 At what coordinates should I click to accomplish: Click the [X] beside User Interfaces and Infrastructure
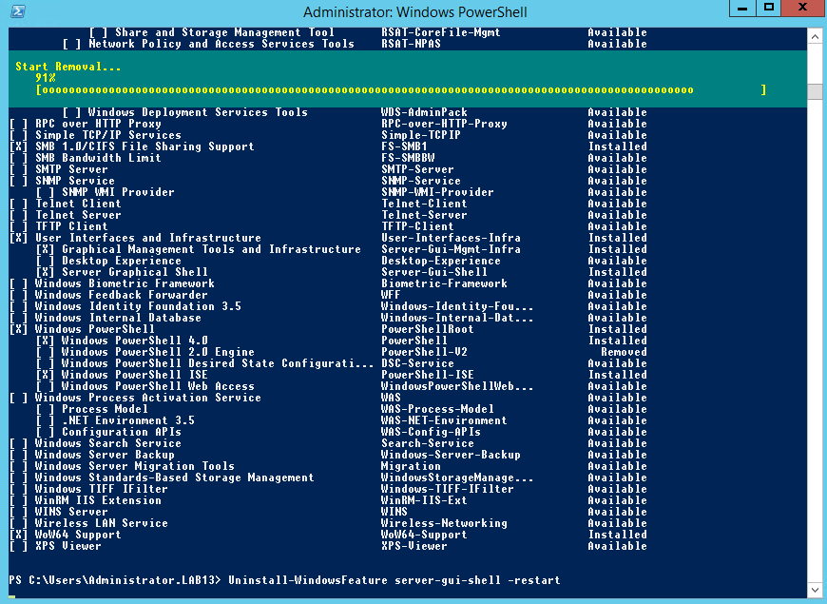tap(18, 238)
